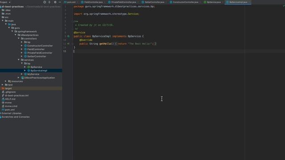
Task: Click the PrivateFieldController class icon
Action: [25, 53]
